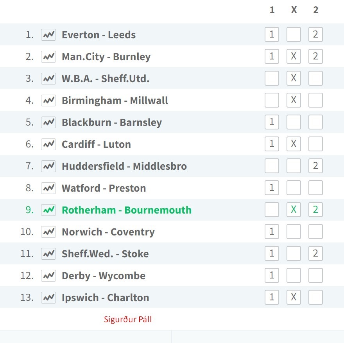Click the chart icon beside Derby - Wycombe
Image resolution: width=344 pixels, height=343 pixels.
pyautogui.click(x=48, y=276)
